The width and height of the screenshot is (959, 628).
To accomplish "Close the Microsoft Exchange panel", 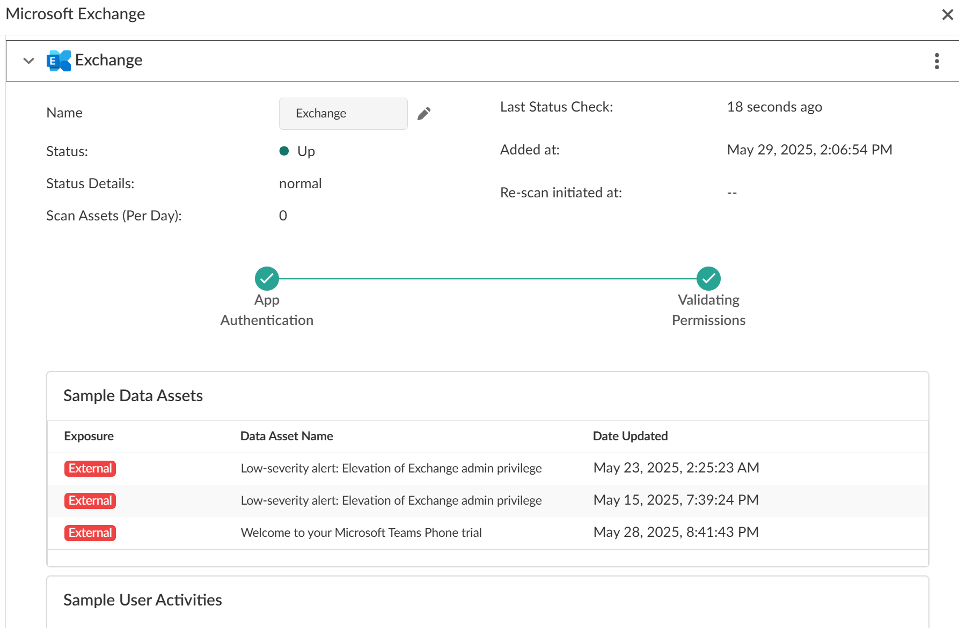I will 947,14.
